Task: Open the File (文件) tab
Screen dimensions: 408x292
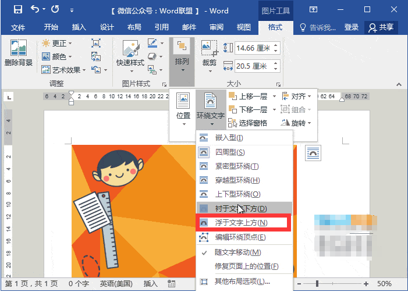Action: 18,27
